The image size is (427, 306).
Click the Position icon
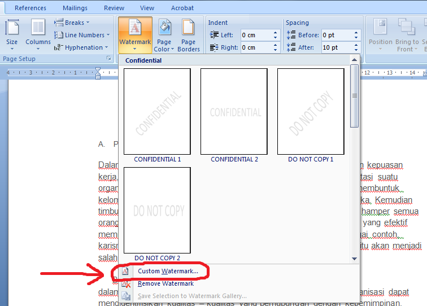click(380, 27)
